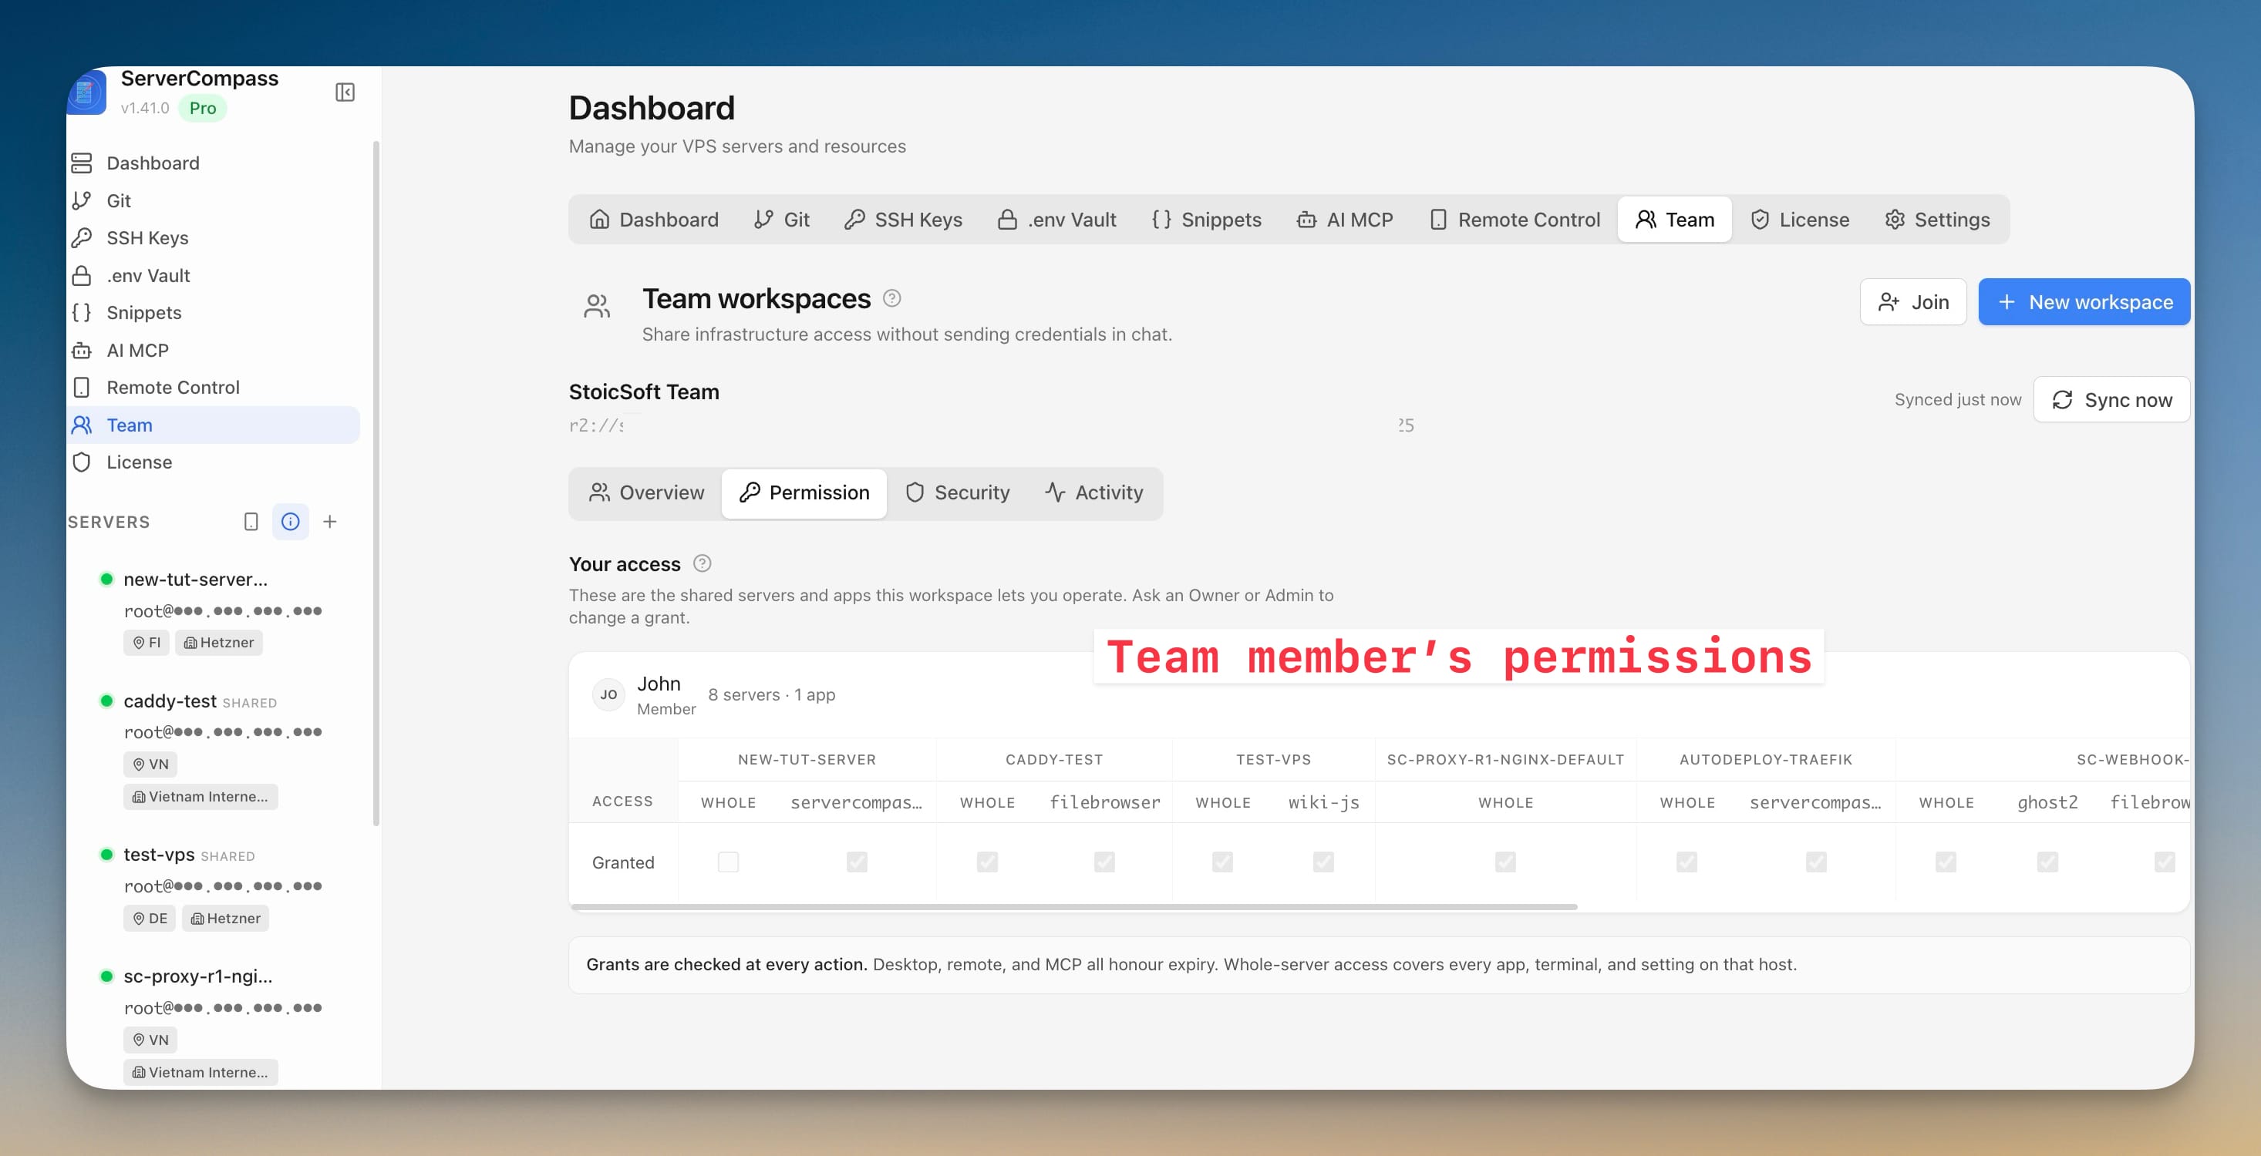Click the ServerCompass app logo
2261x1156 pixels.
86,91
